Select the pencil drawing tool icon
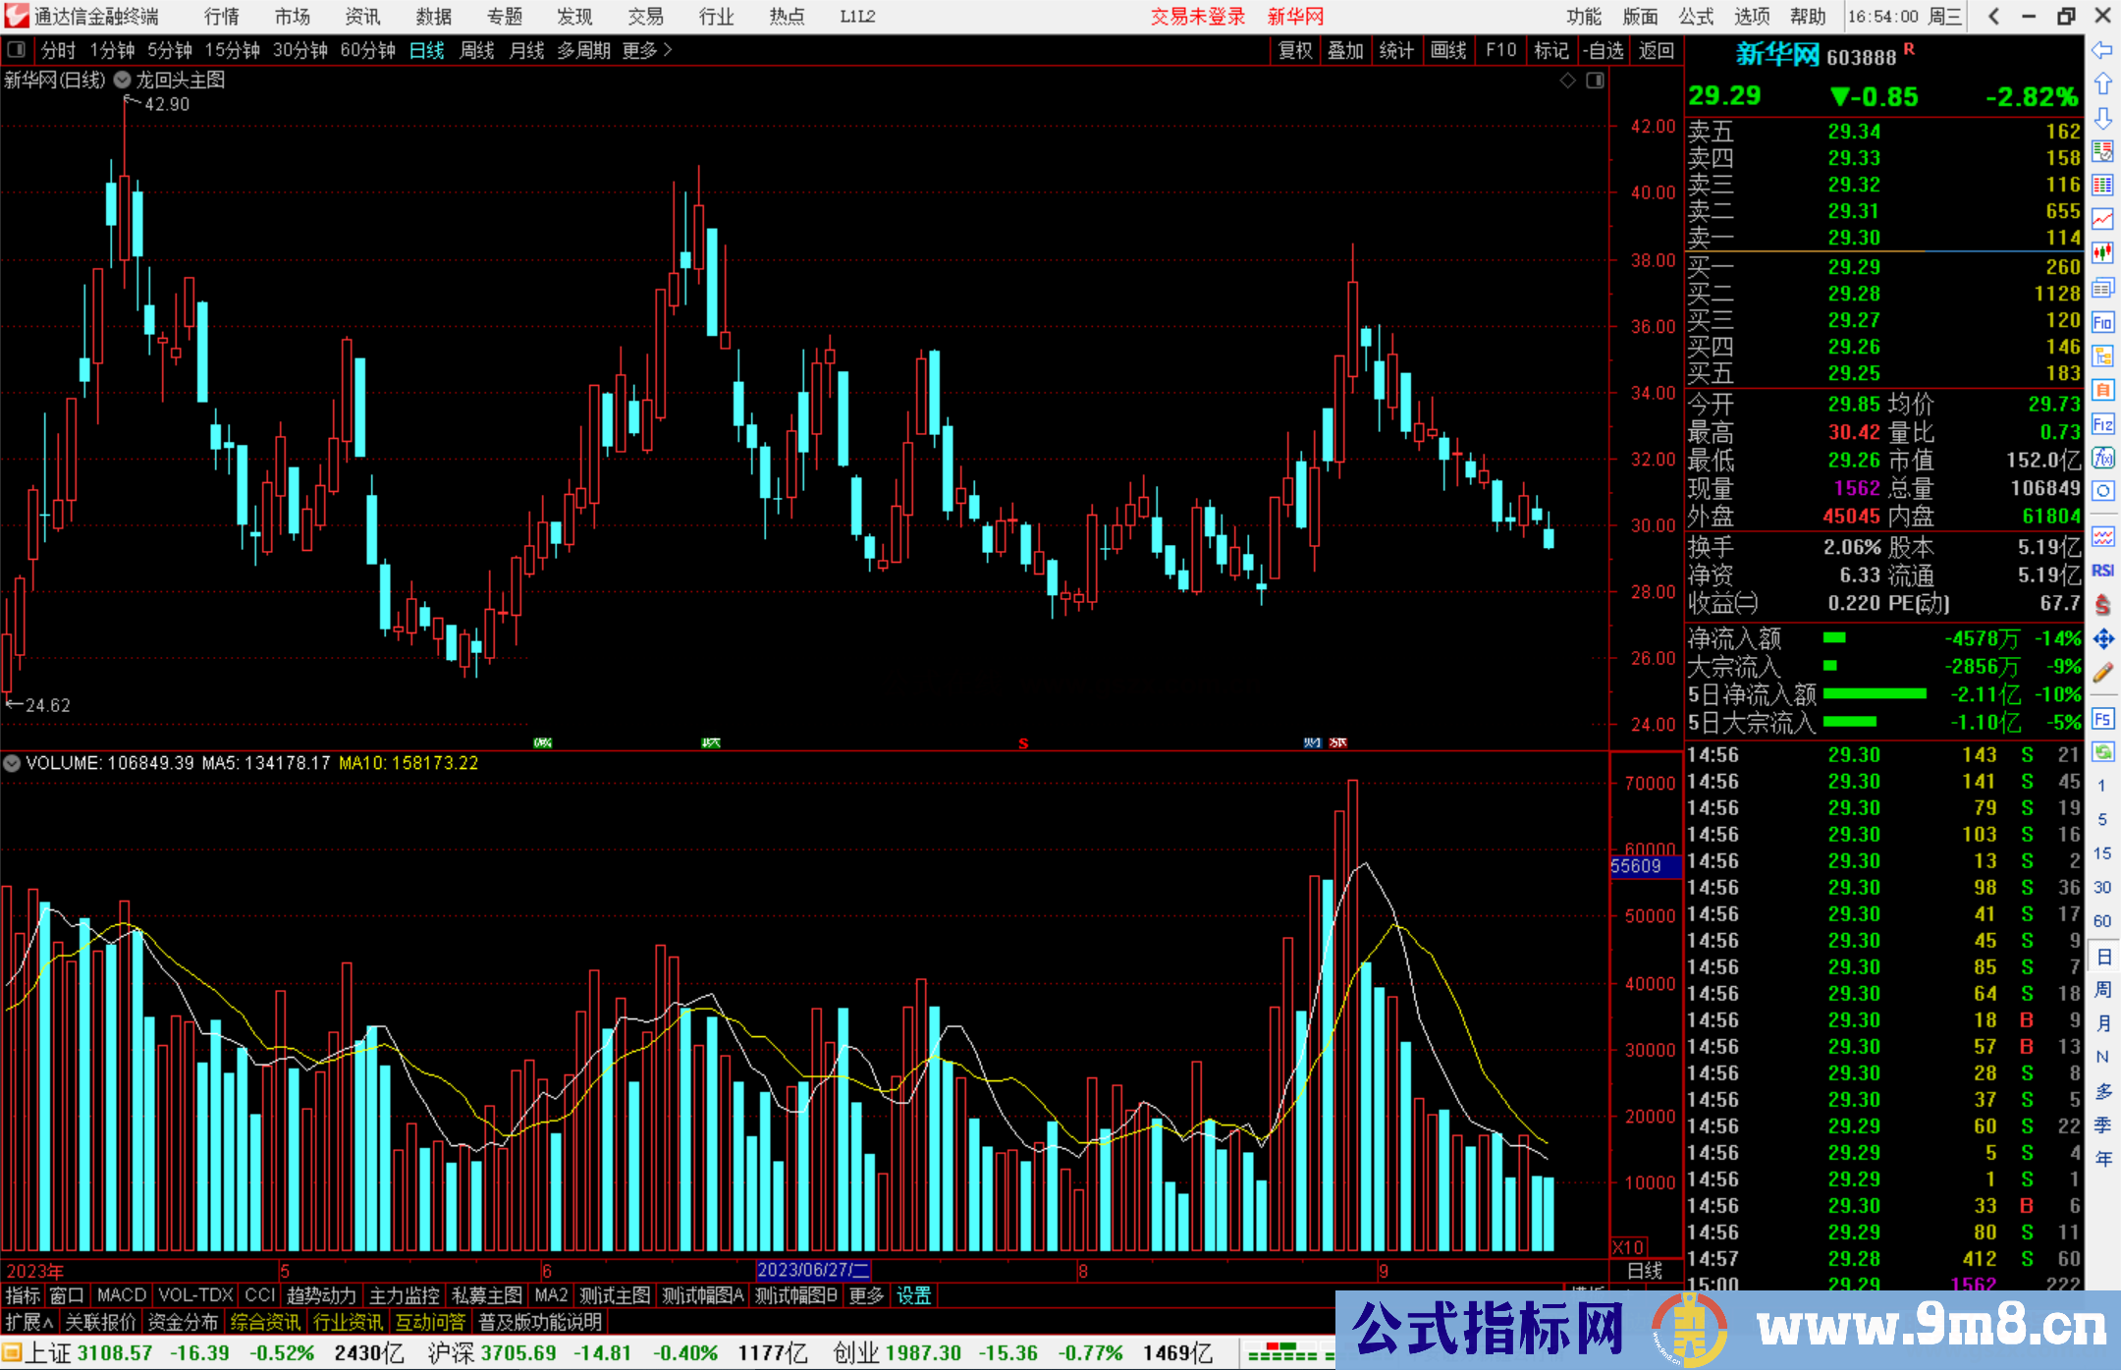 coord(2102,674)
